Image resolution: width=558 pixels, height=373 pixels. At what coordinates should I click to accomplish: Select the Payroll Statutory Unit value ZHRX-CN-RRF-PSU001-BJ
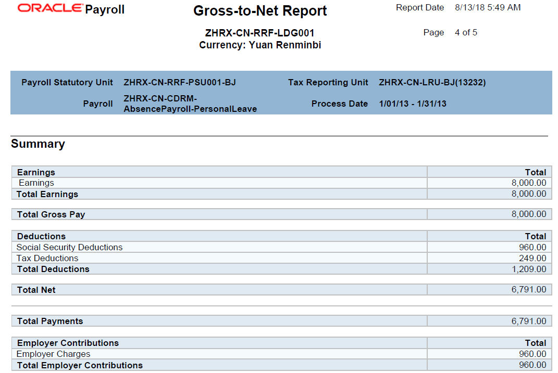pyautogui.click(x=180, y=82)
